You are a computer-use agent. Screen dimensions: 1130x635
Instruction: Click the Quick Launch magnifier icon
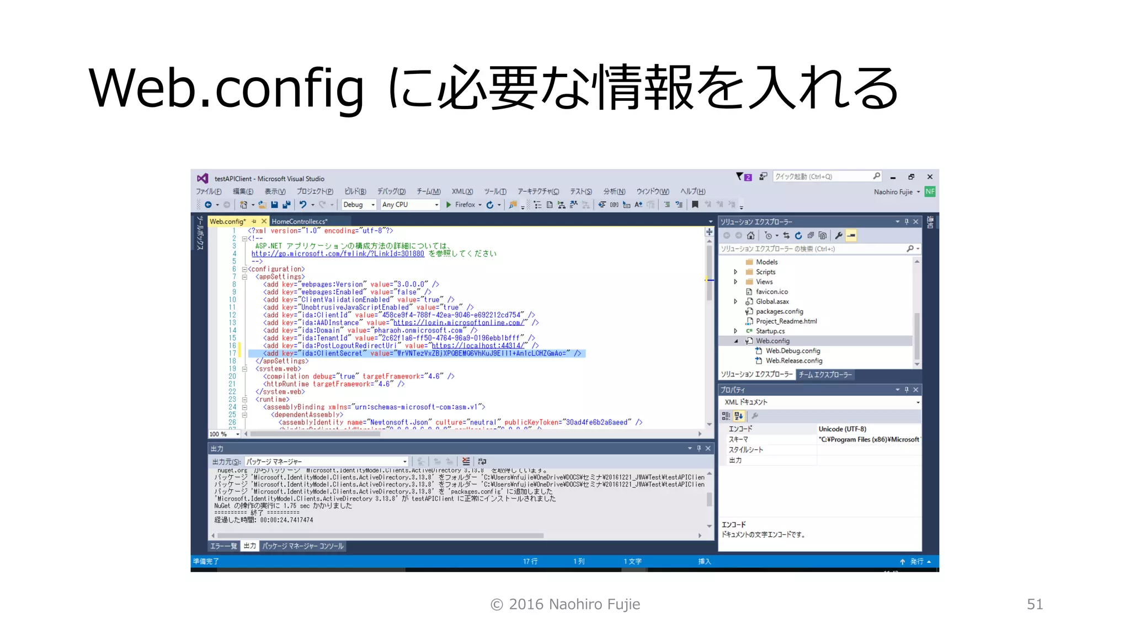click(x=876, y=176)
